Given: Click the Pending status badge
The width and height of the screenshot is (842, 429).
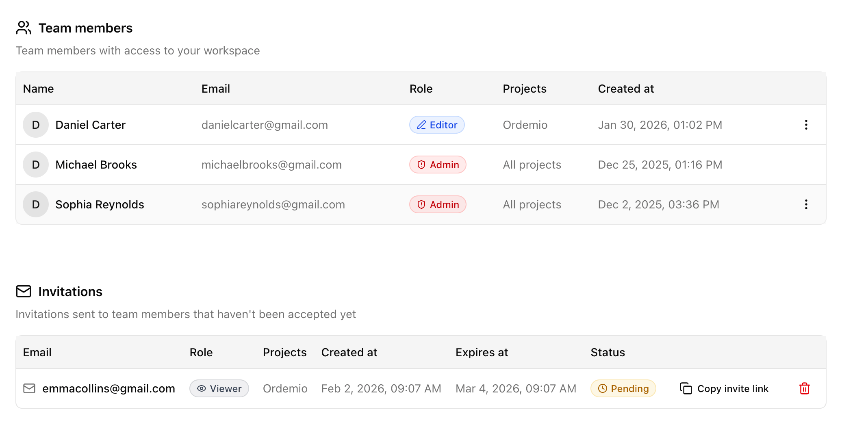Looking at the screenshot, I should tap(623, 388).
